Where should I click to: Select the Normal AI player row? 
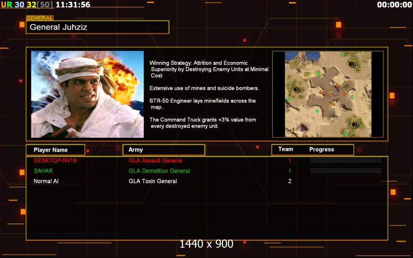click(x=207, y=181)
